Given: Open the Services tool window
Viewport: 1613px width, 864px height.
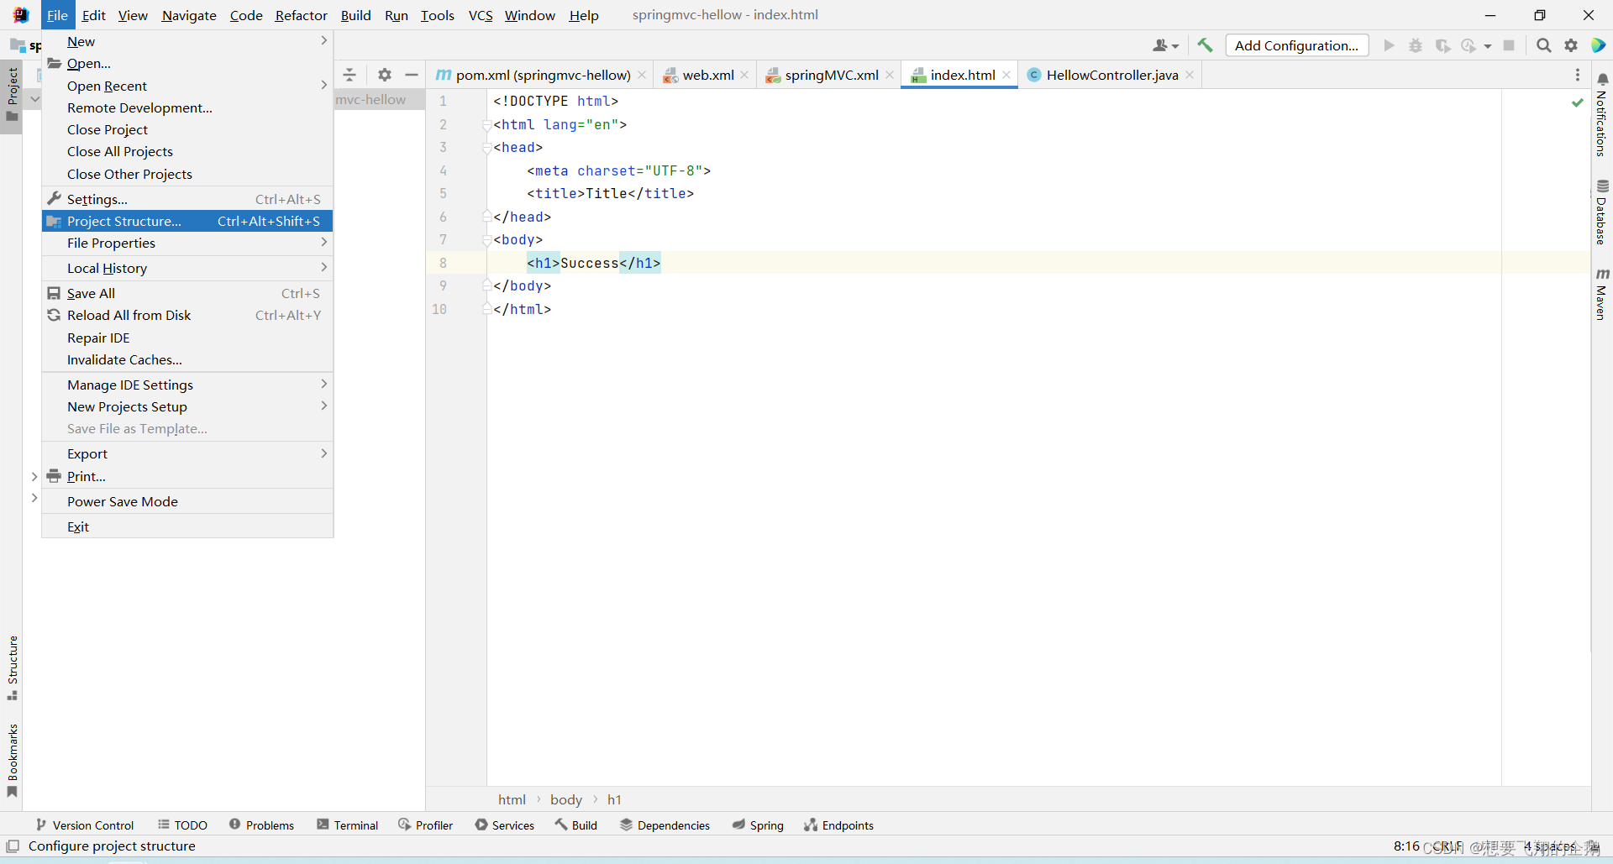Looking at the screenshot, I should (504, 825).
